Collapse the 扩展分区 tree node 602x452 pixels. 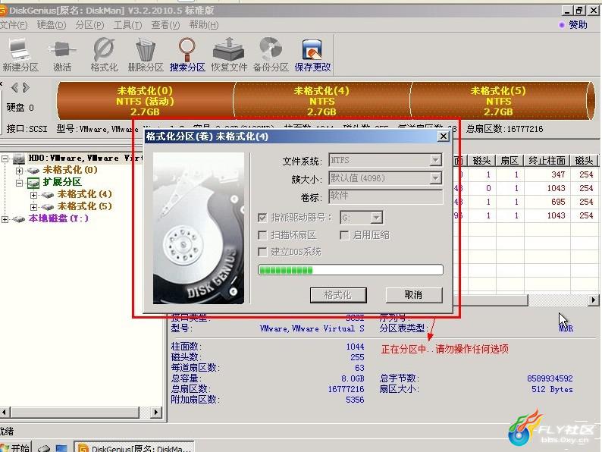pyautogui.click(x=19, y=183)
